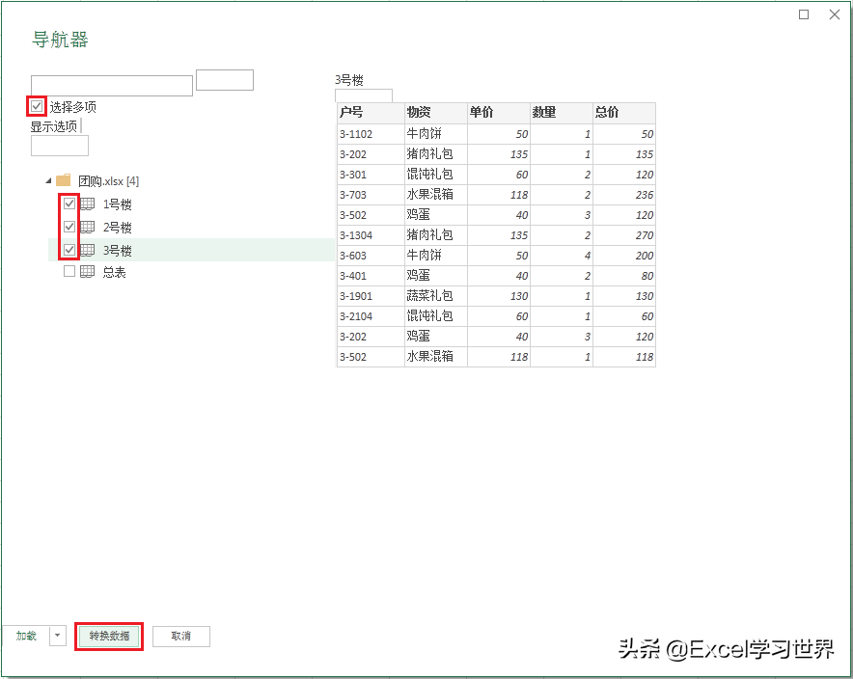Collapse the 团购.xlsx tree node
The width and height of the screenshot is (853, 679).
pos(48,180)
